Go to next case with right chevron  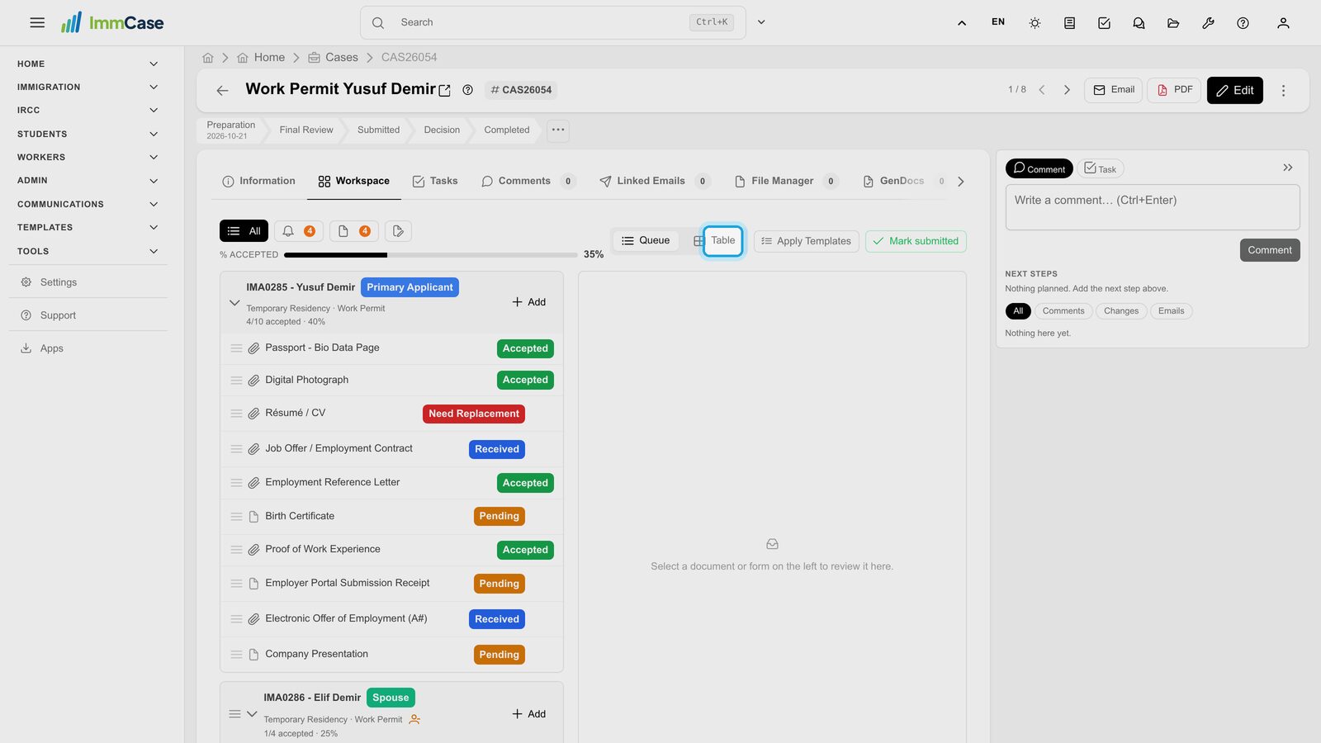click(x=1067, y=90)
